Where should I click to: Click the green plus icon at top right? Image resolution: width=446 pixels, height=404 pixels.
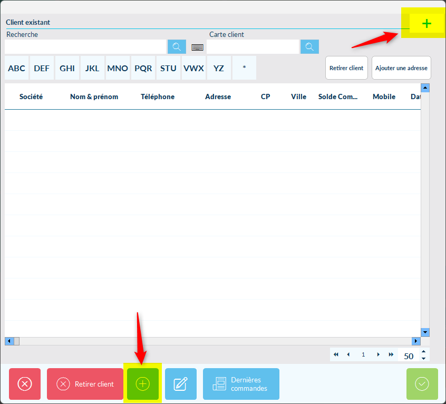point(426,23)
